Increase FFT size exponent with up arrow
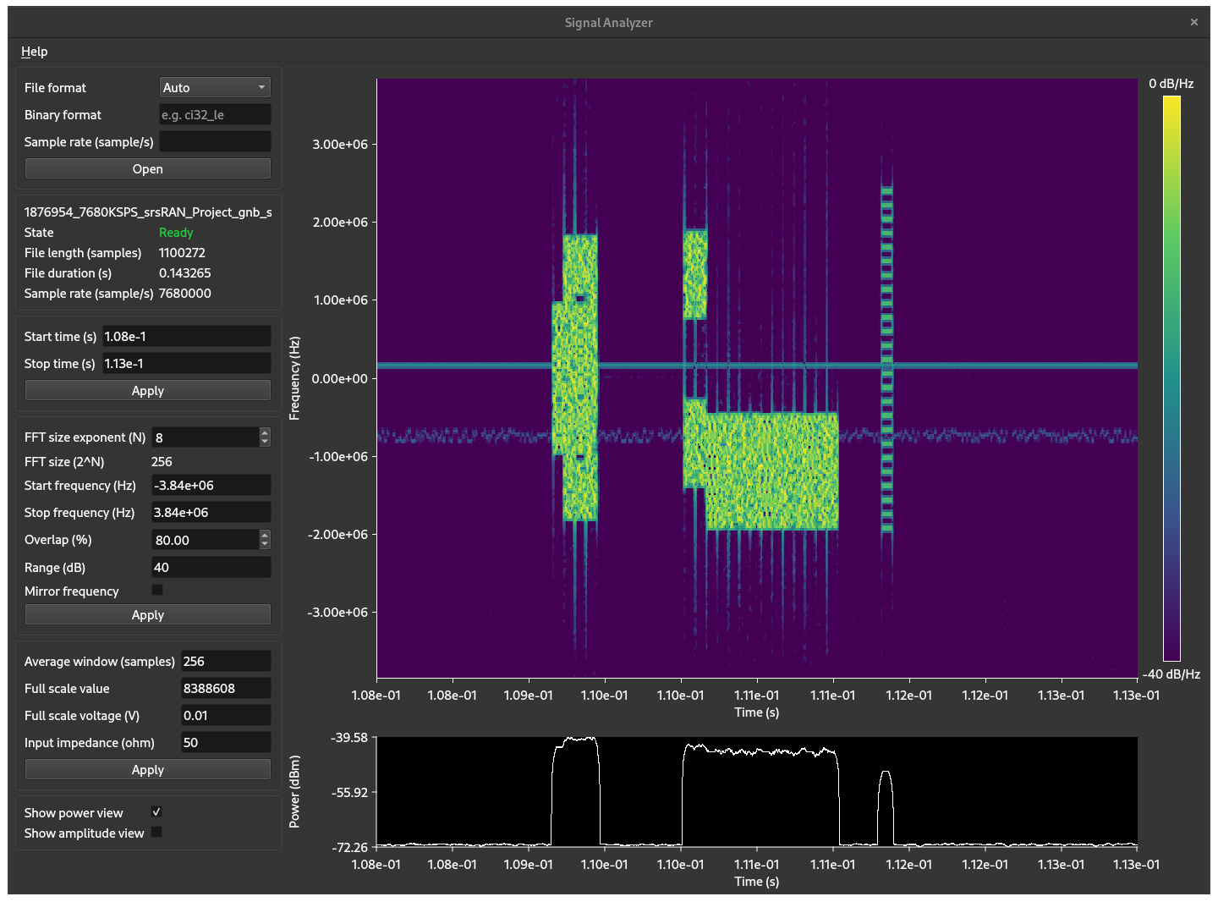The height and width of the screenshot is (902, 1218). pyautogui.click(x=264, y=433)
